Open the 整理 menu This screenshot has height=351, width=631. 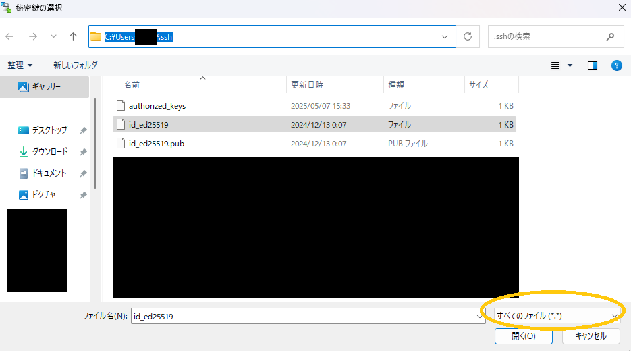tap(20, 65)
